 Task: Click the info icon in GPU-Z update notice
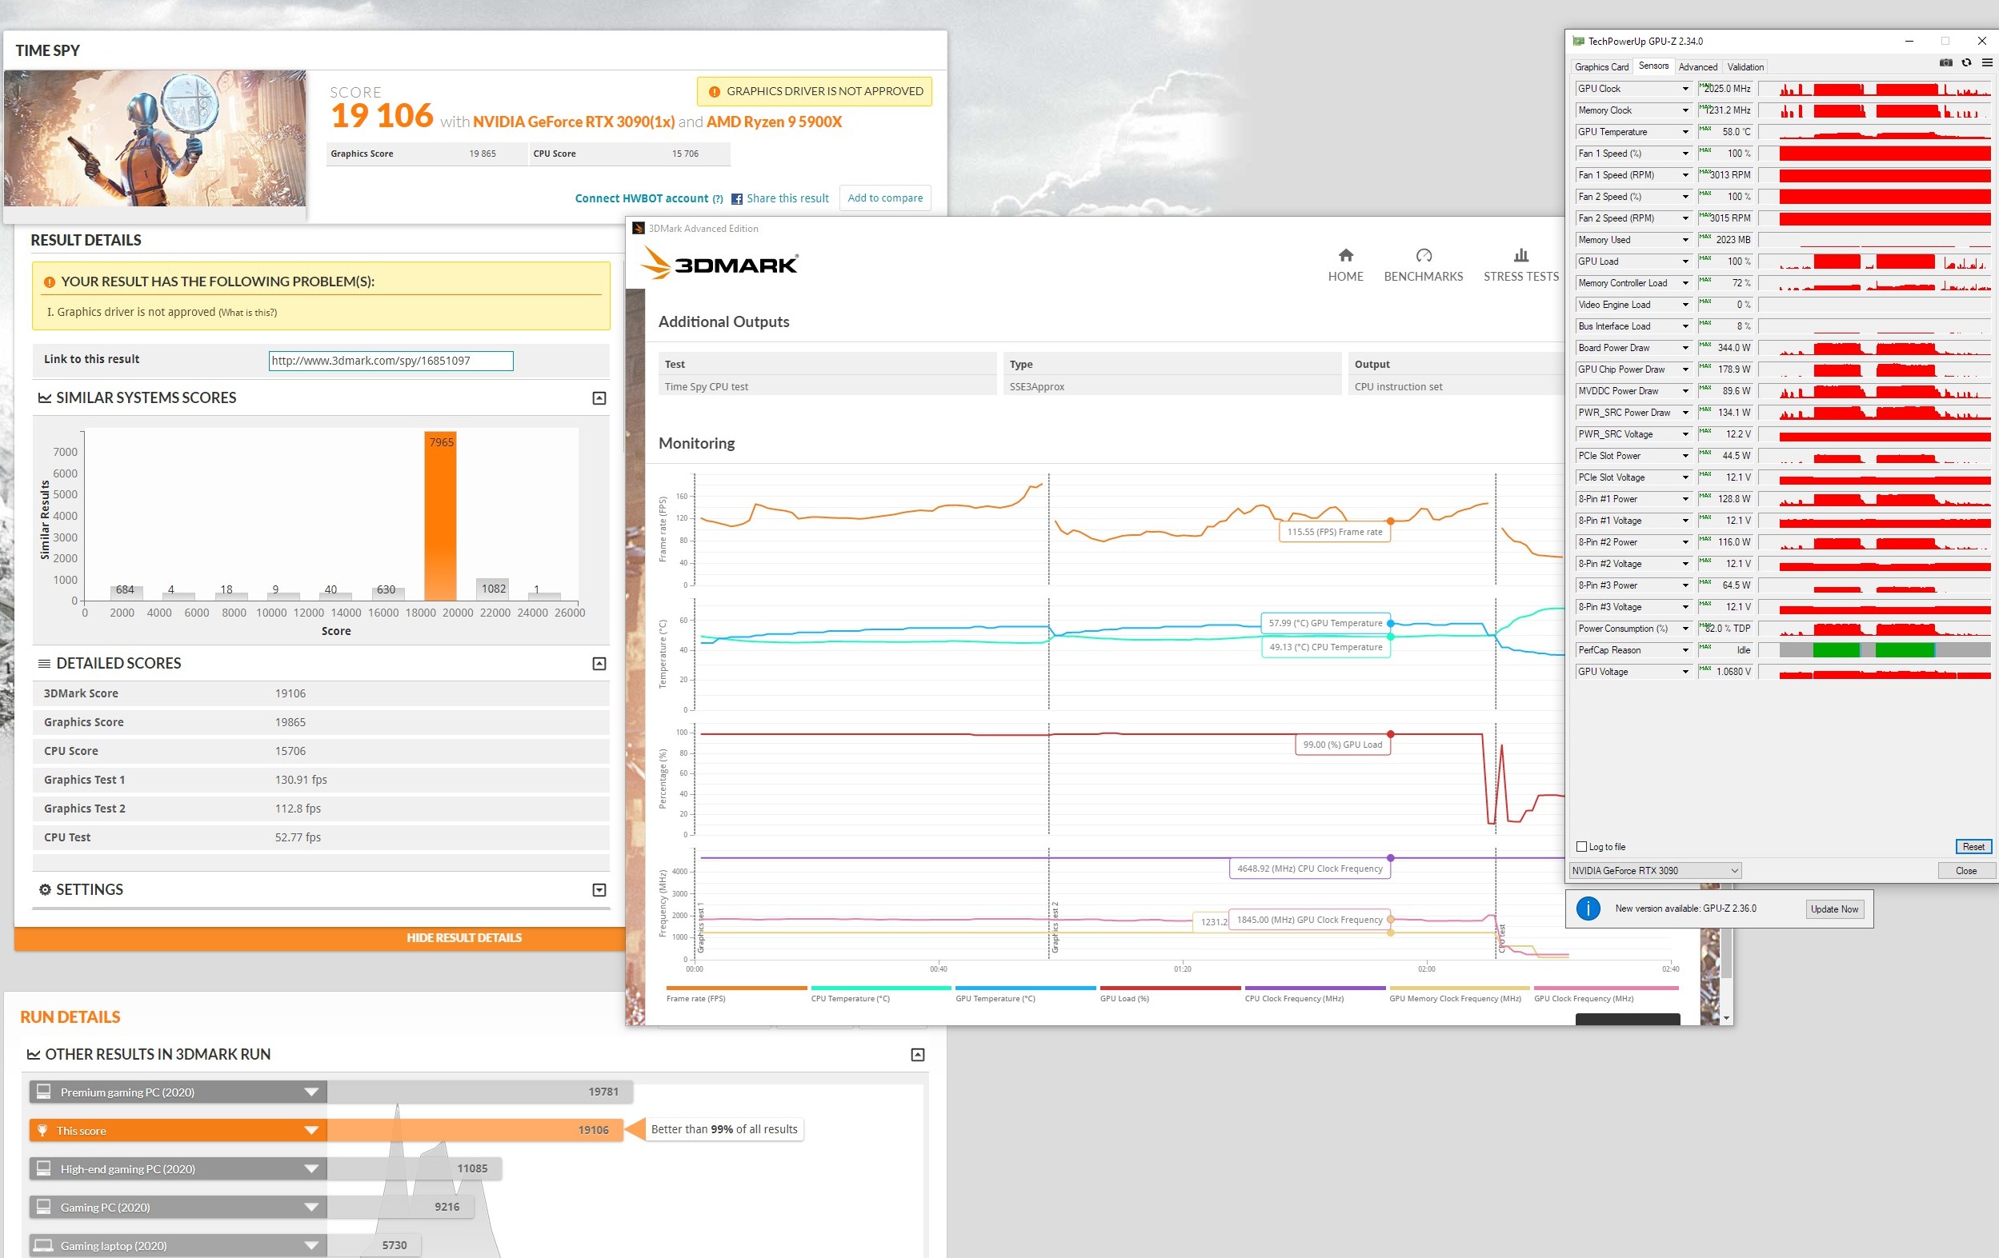[x=1588, y=909]
